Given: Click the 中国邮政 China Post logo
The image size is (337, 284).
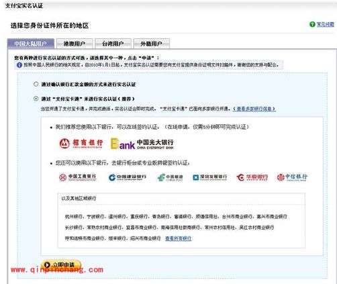Looking at the screenshot, I should click(171, 177).
